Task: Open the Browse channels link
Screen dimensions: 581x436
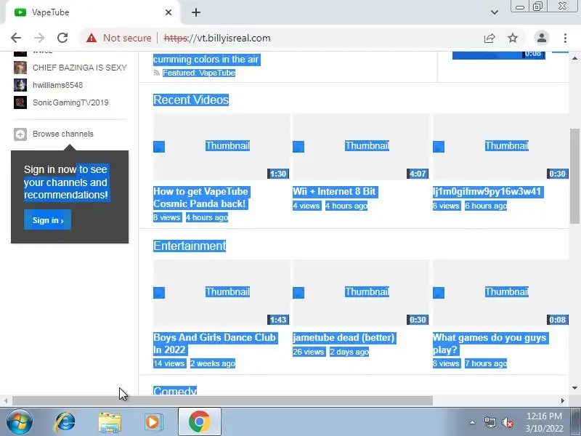Action: pyautogui.click(x=63, y=134)
